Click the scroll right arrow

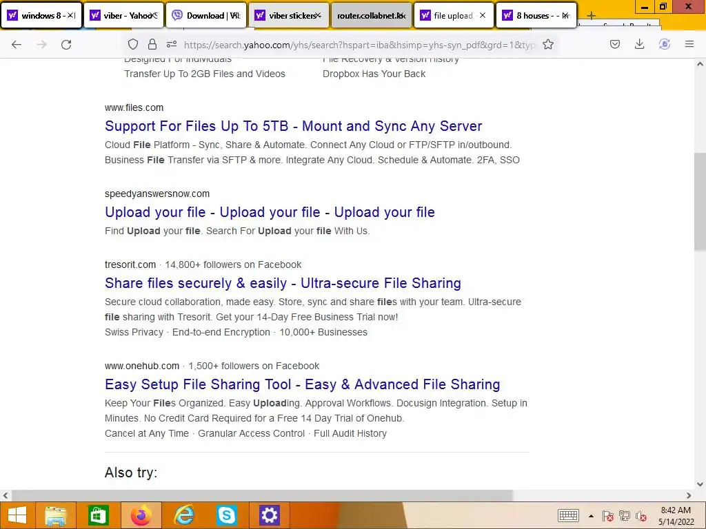[689, 495]
